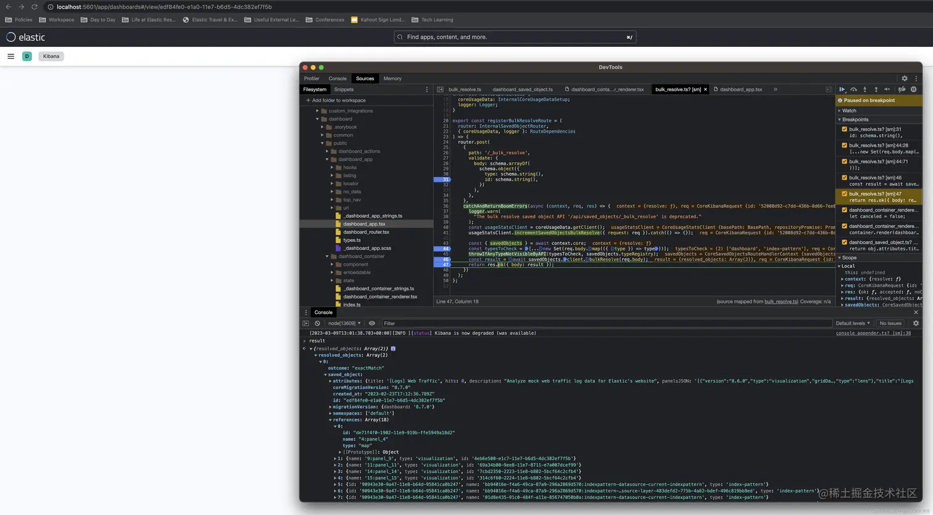Click Add folder to workspace

point(336,101)
